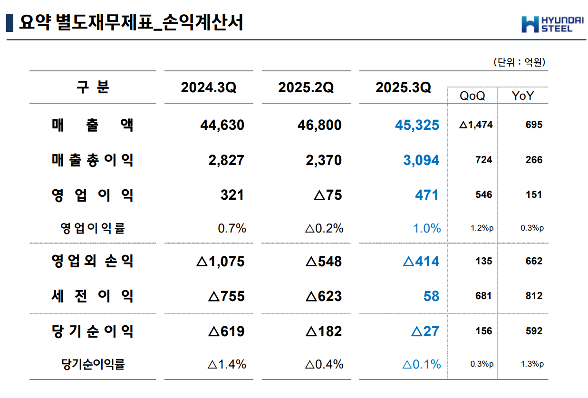Select the 2025.2Q column header

(306, 88)
